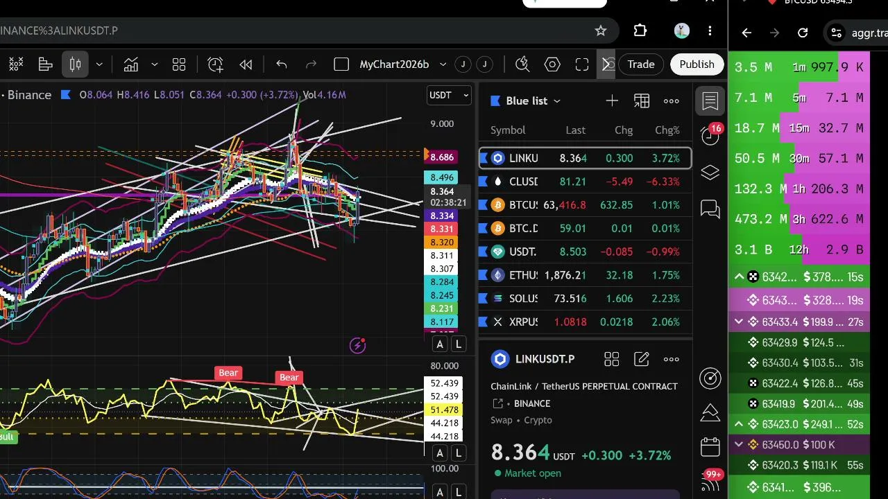Select the 1h row in aggr window
Image resolution: width=888 pixels, height=499 pixels.
click(799, 189)
